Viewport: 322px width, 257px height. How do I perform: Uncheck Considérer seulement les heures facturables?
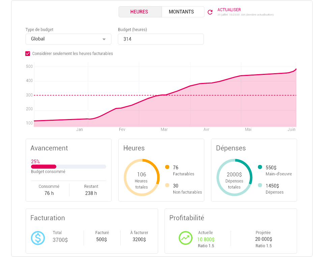[28, 54]
